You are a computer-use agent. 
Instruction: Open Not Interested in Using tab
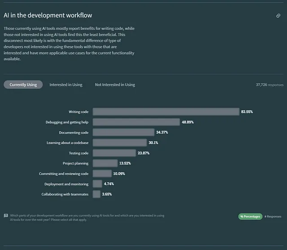(x=115, y=85)
